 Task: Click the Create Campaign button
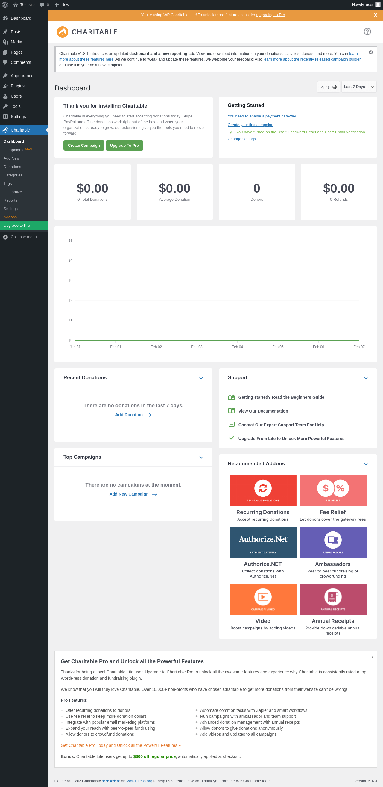click(x=84, y=145)
